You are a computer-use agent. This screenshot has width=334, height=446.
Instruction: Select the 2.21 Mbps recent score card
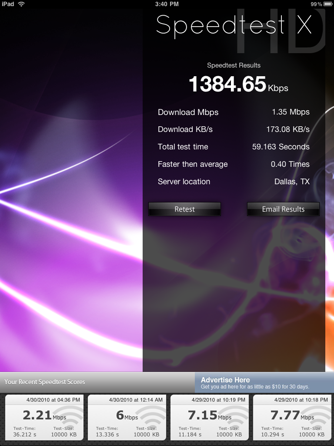pyautogui.click(x=44, y=417)
